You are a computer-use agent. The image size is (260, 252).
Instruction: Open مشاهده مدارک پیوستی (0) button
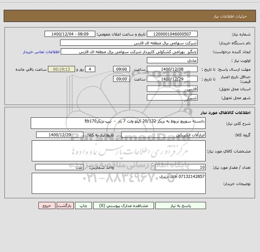(124, 205)
